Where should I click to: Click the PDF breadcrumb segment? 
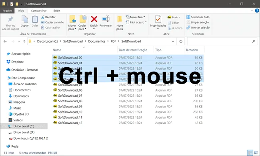(x=113, y=41)
